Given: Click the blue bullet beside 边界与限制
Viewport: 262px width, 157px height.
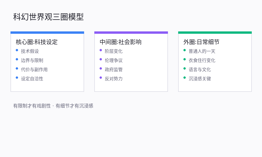Looking at the screenshot, I should coord(17,59).
